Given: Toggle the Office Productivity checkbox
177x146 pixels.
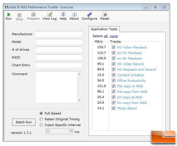Looking at the screenshot, I should pos(113,81).
